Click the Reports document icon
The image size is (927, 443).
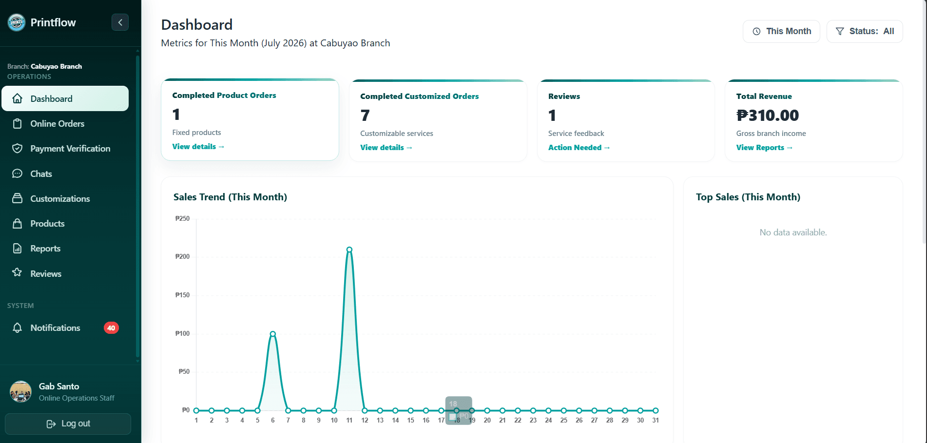point(18,249)
